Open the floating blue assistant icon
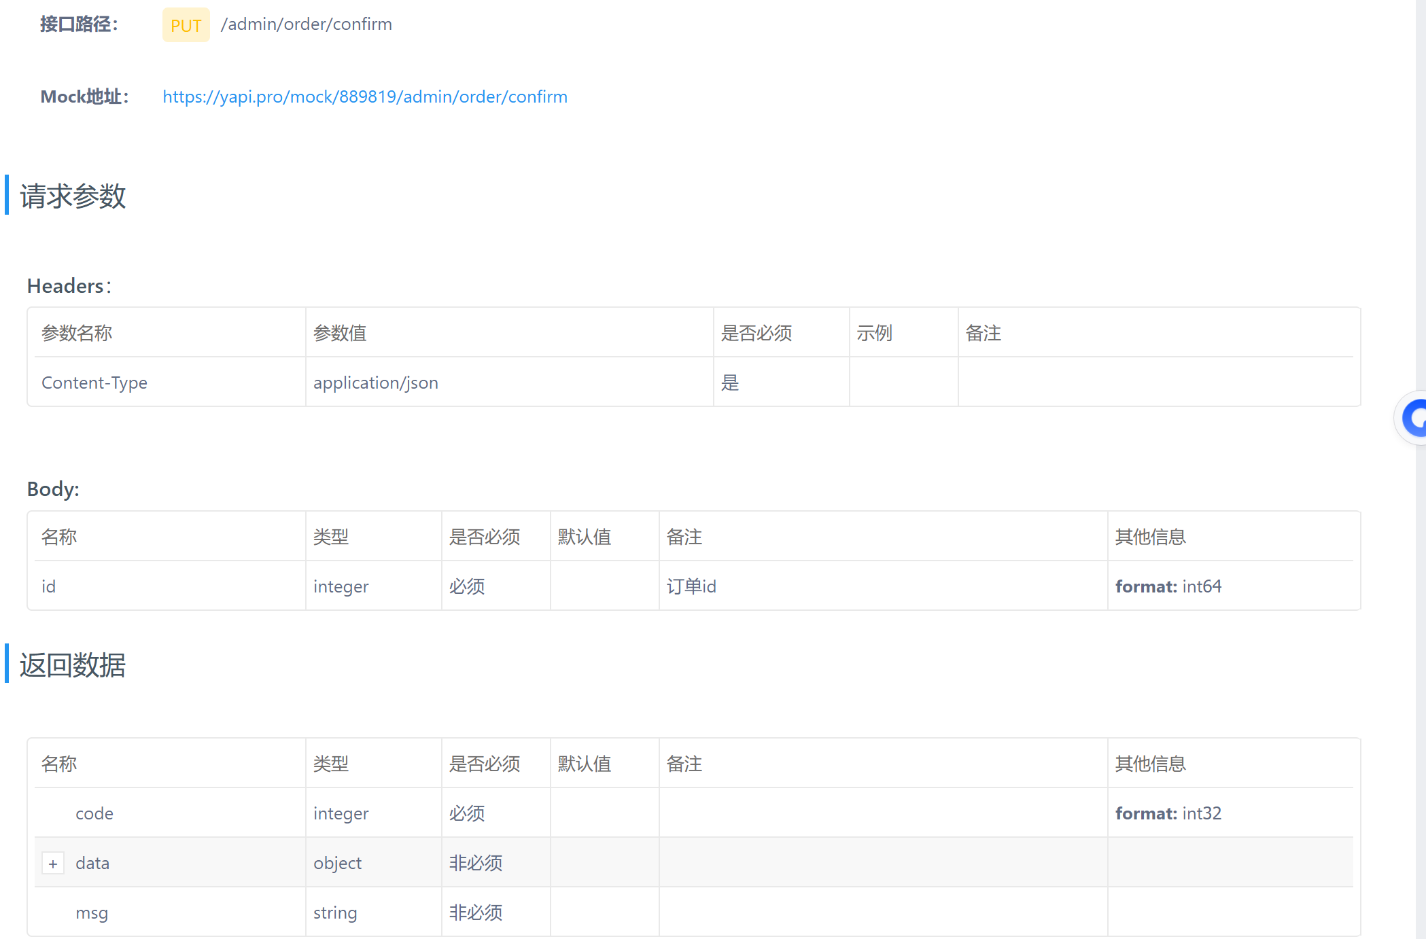1426x939 pixels. pos(1414,418)
